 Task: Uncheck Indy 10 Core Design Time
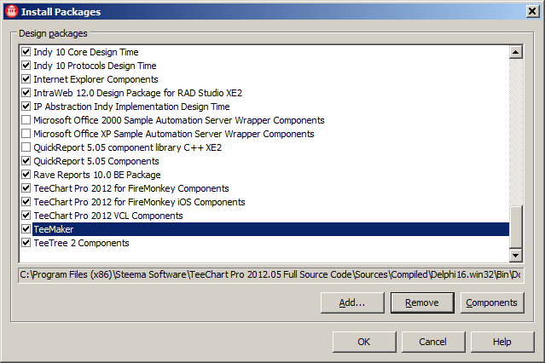pyautogui.click(x=26, y=52)
